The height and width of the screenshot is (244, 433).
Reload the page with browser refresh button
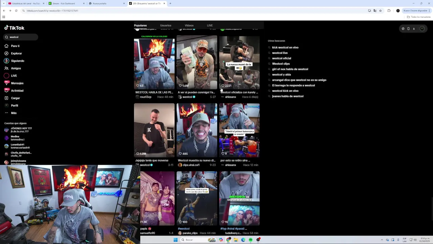click(x=16, y=11)
